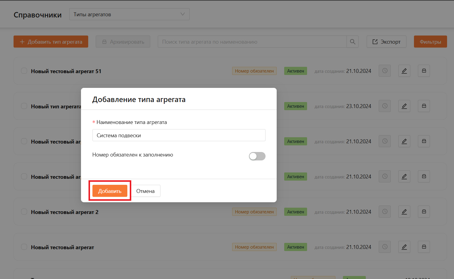Click the search magnifier icon
Screen dimensions: 454x279
[x=353, y=42]
